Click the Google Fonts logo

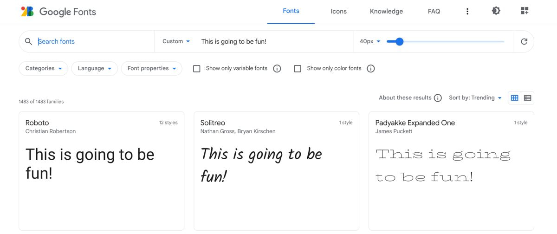[x=58, y=12]
